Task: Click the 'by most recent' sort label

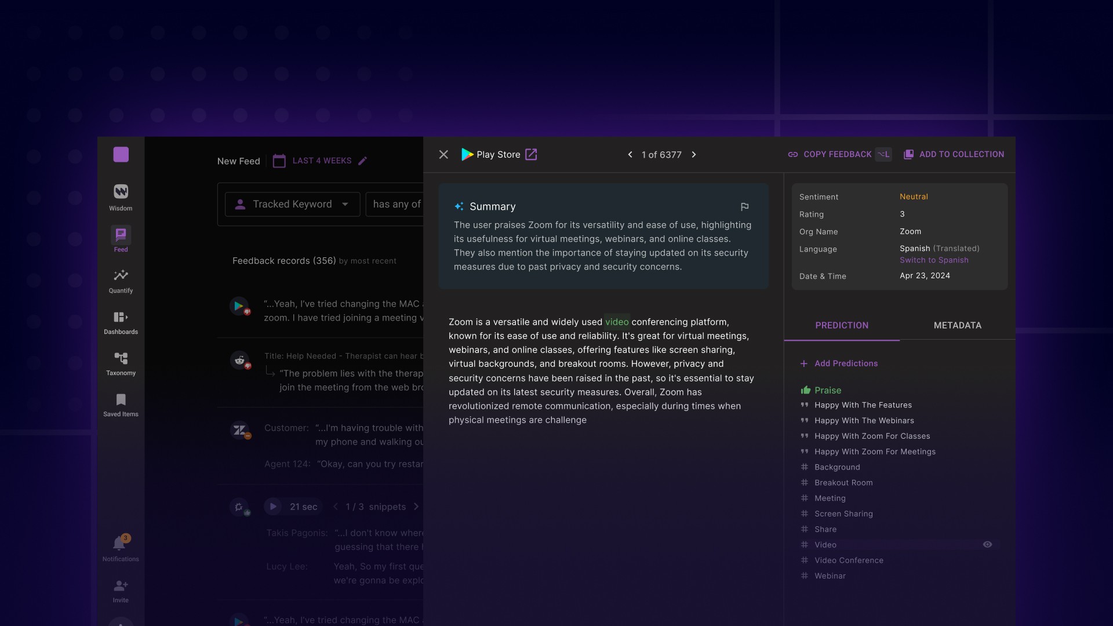Action: click(x=368, y=261)
